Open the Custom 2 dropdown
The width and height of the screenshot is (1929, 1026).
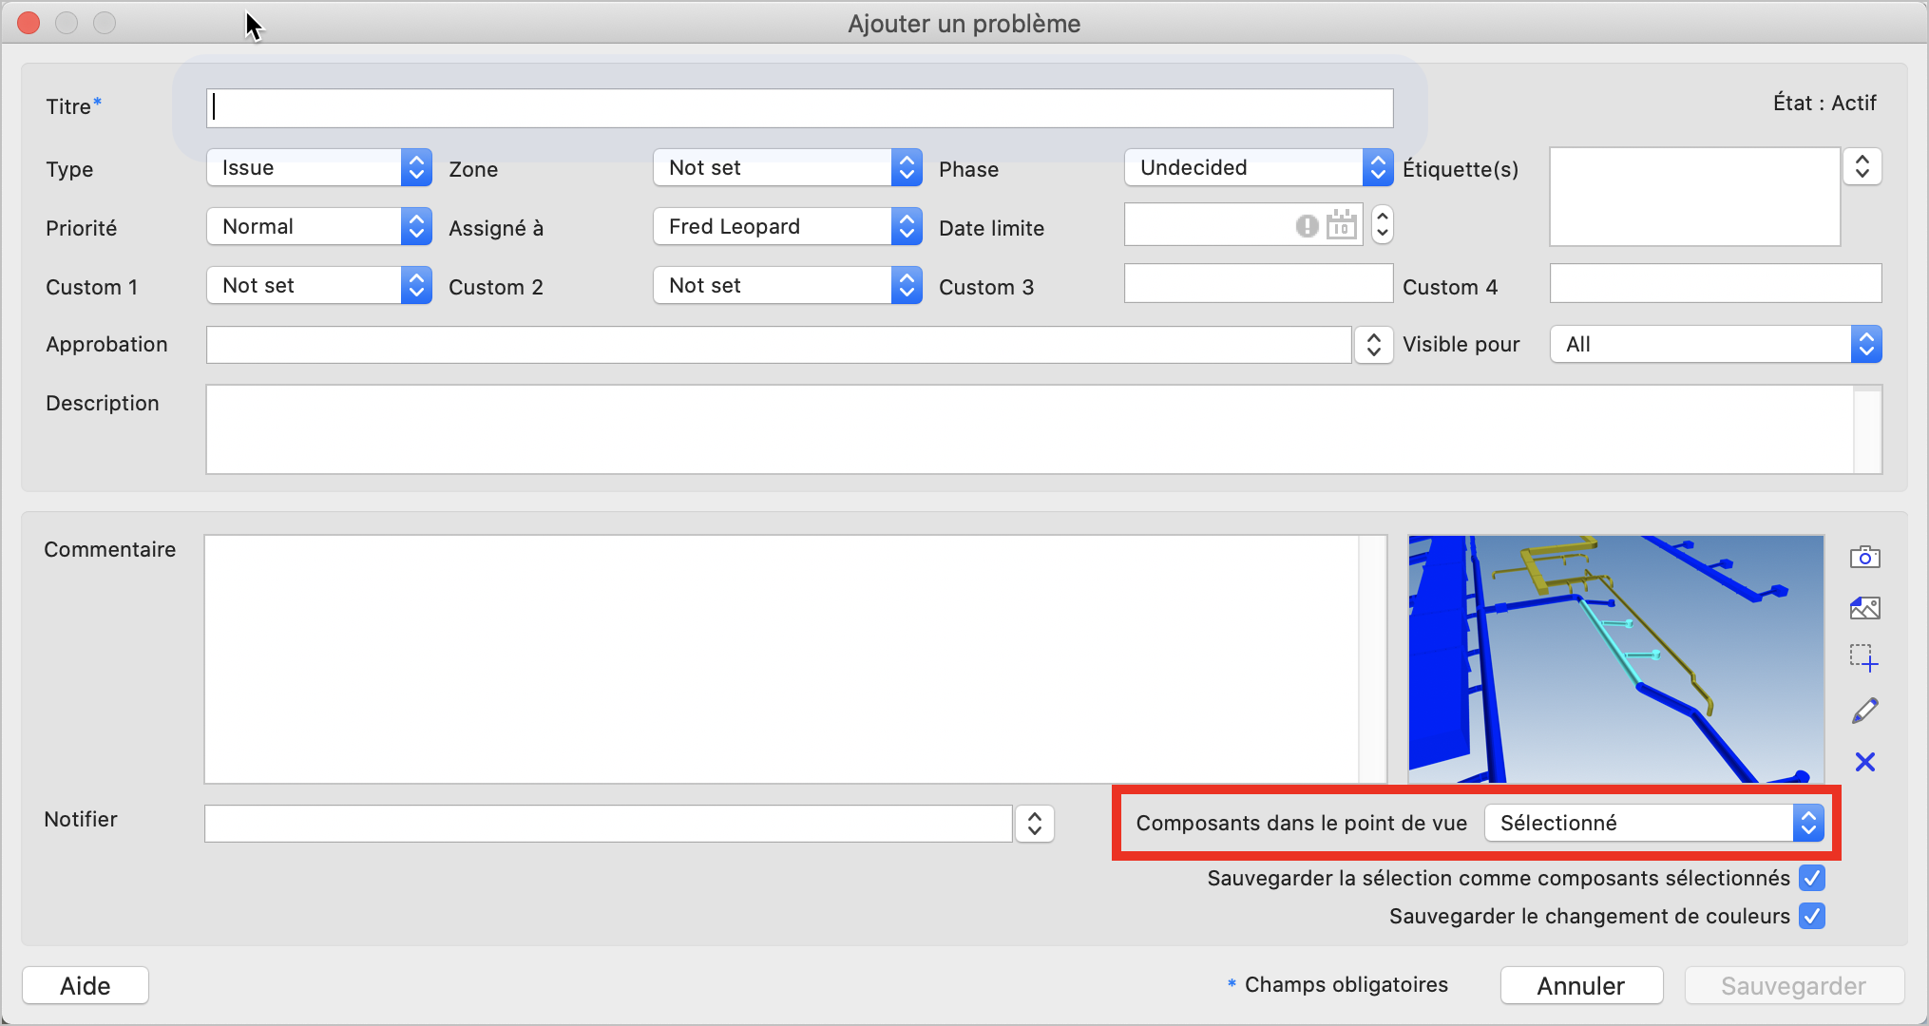click(x=788, y=285)
